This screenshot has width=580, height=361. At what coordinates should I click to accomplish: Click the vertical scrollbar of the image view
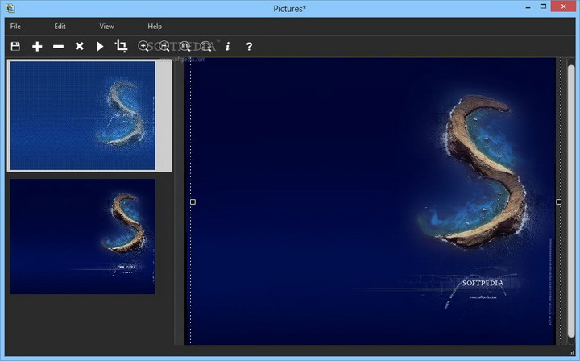571,201
